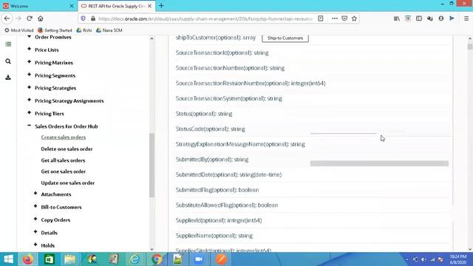The image size is (473, 266).
Task: Reload the page with the refresh icon
Action: pos(30,18)
